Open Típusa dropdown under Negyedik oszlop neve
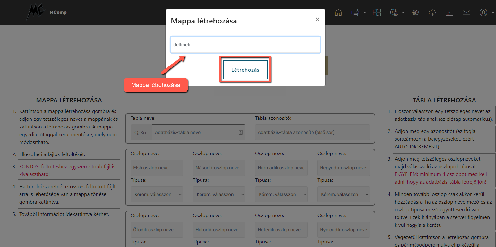The height and width of the screenshot is (247, 496). [x=344, y=194]
